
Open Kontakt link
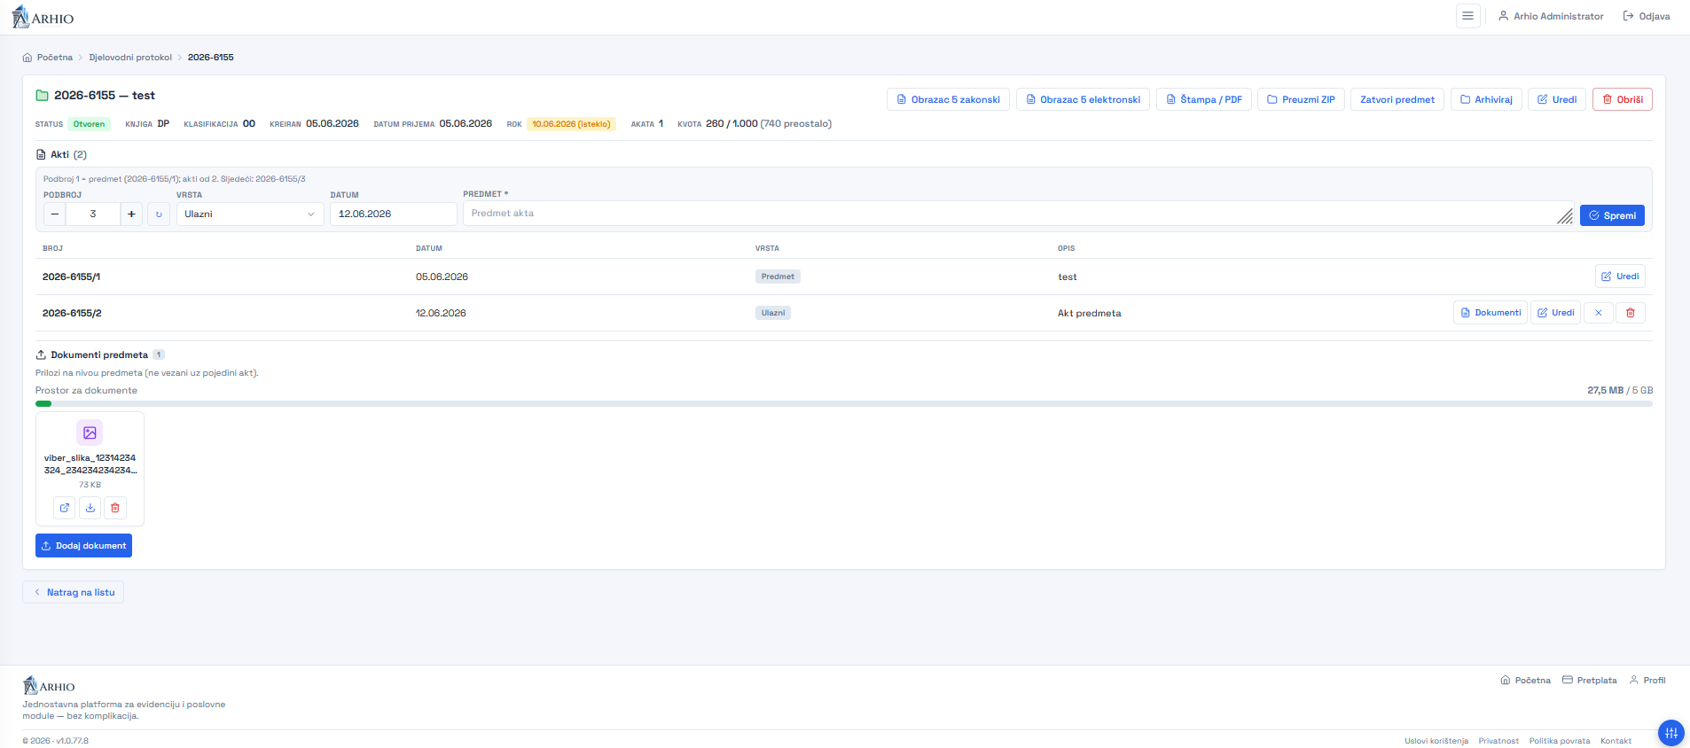point(1616,741)
